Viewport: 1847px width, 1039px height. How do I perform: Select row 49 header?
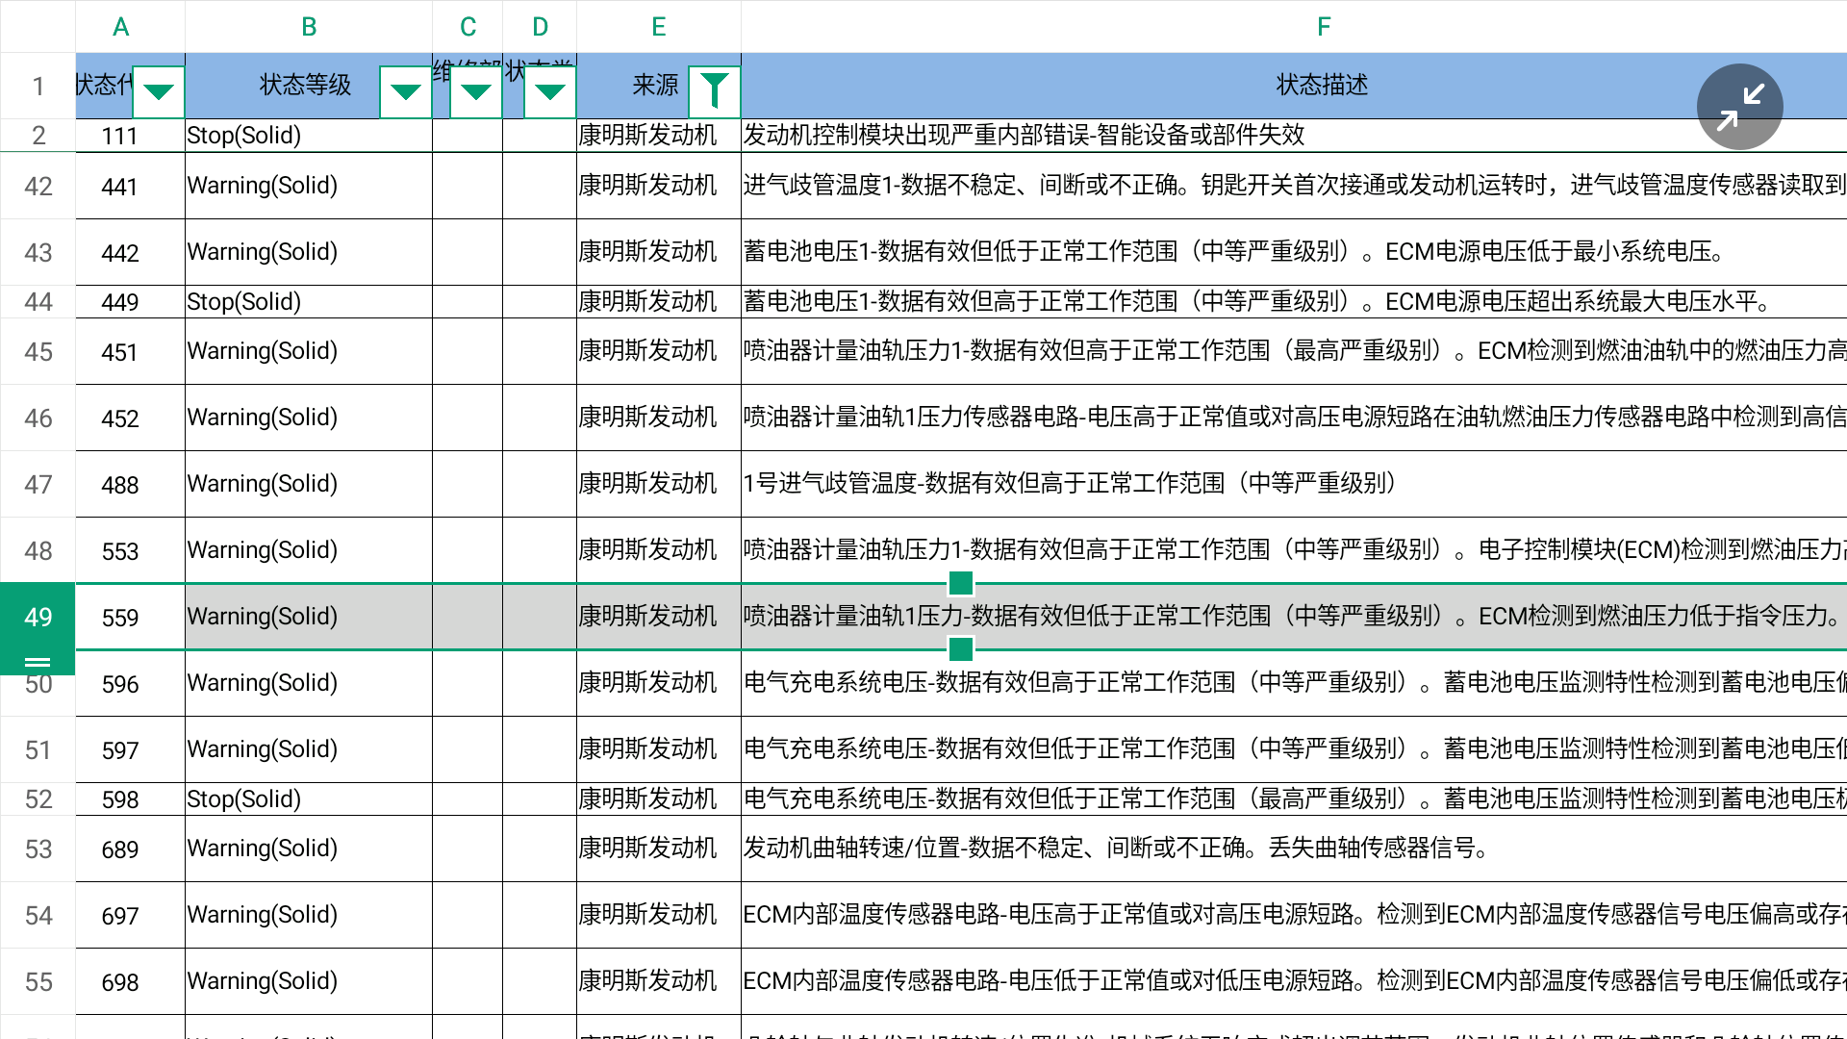[x=38, y=617]
